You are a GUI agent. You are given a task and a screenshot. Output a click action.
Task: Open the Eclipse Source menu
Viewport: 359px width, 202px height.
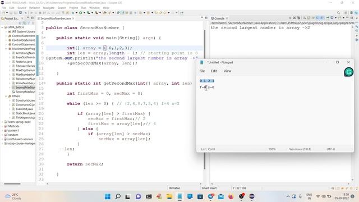22,8
